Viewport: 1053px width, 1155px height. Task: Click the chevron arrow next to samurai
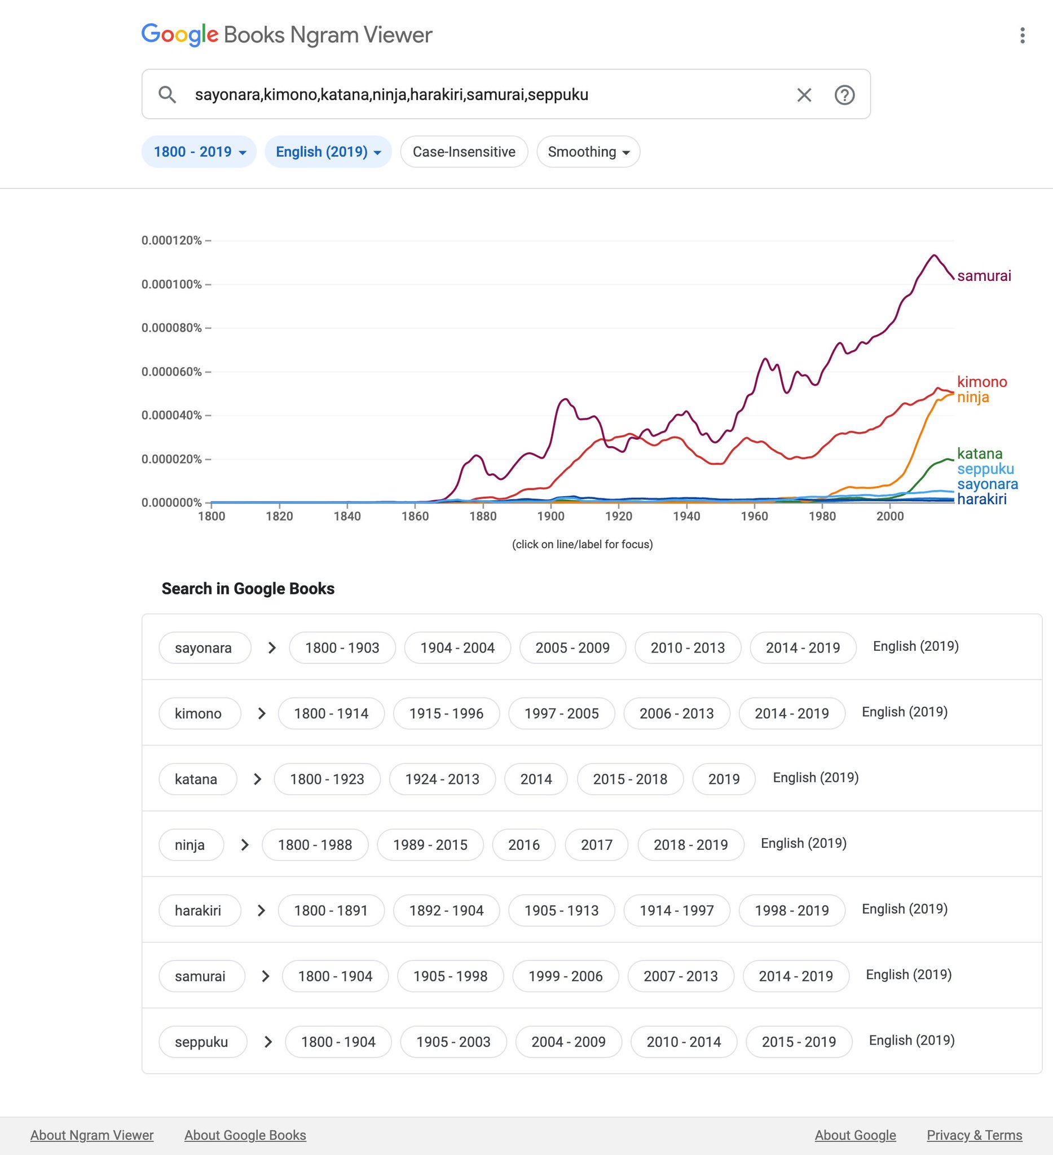click(265, 976)
